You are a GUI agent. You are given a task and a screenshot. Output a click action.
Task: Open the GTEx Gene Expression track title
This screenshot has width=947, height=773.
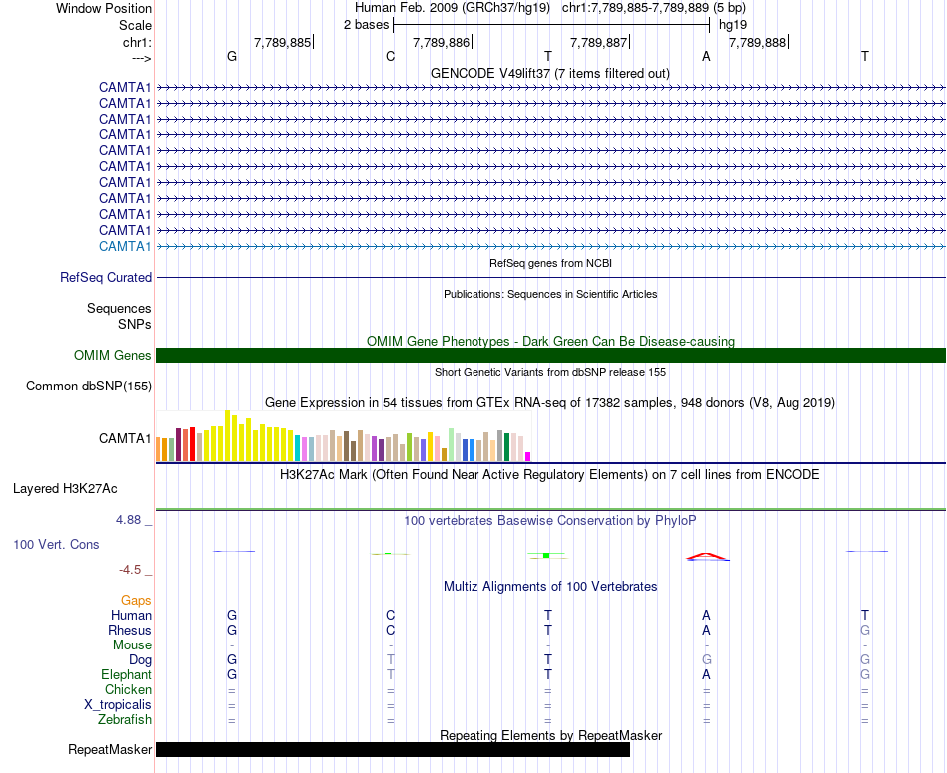tap(550, 402)
